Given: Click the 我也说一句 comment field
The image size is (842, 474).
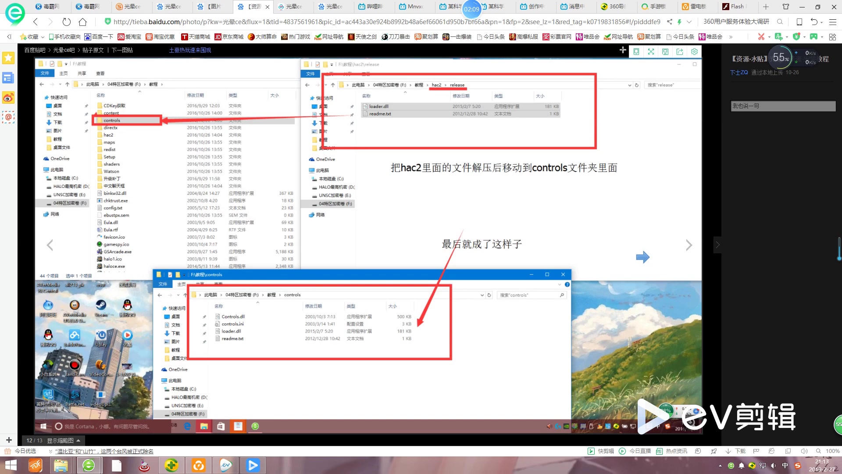Looking at the screenshot, I should 783,106.
